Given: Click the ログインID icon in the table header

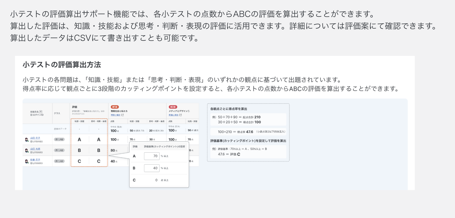Looking at the screenshot, I should [31, 115].
